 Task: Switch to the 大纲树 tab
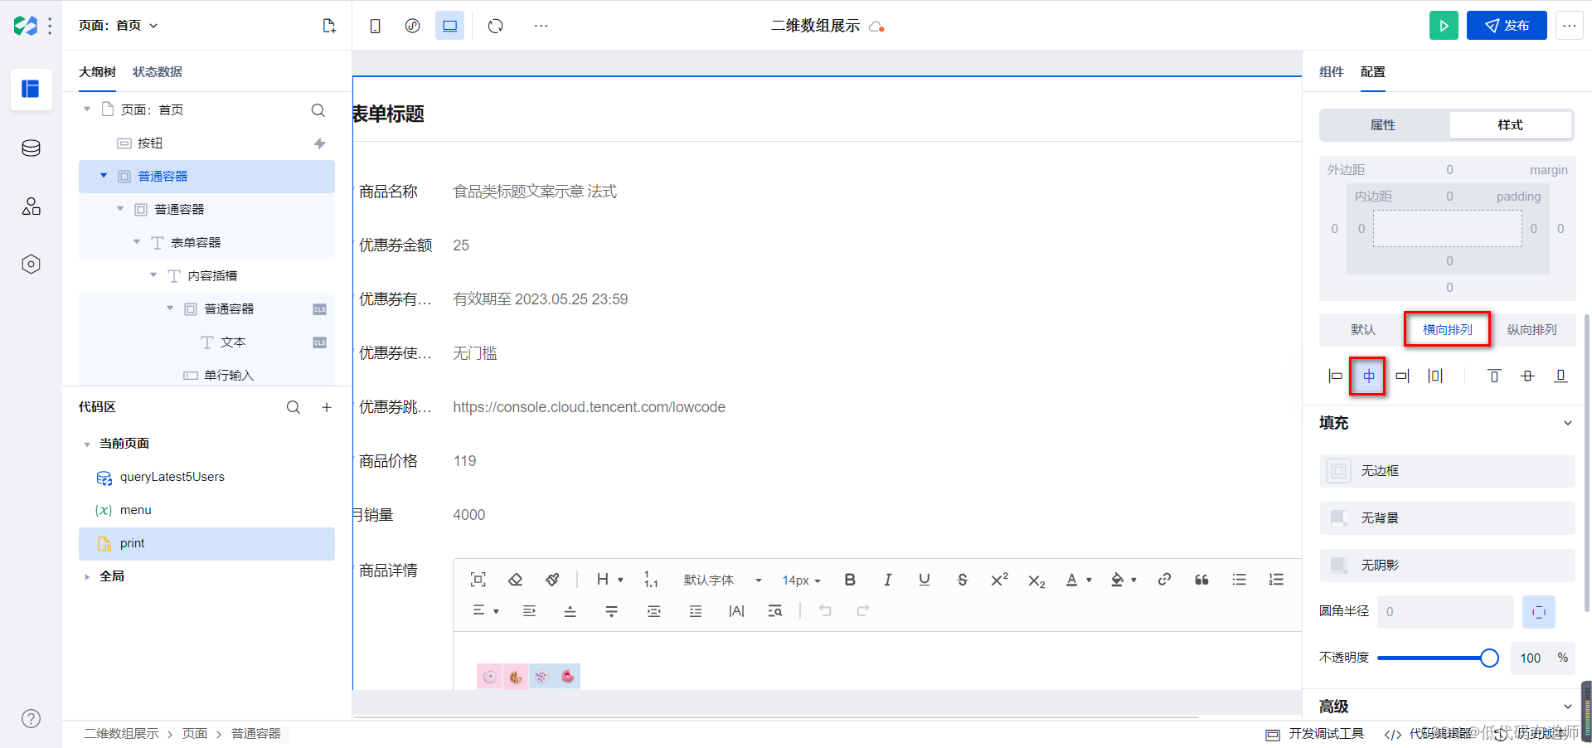point(97,72)
